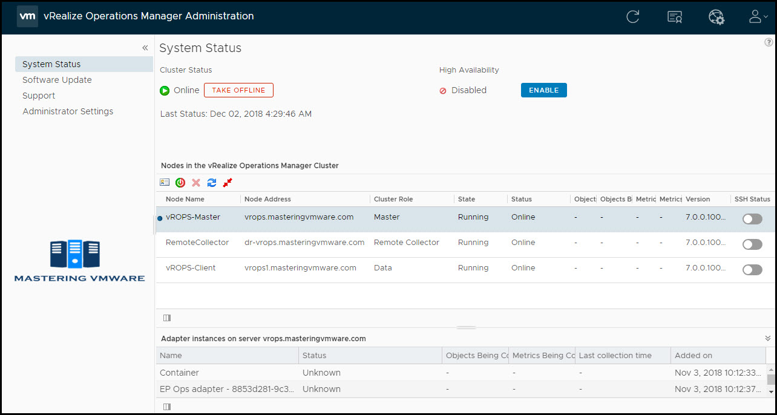Screen dimensions: 777x415
Task: Collapse the left navigation sidebar
Action: tap(145, 48)
